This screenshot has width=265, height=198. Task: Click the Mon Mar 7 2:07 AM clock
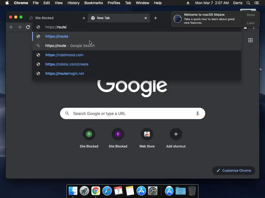coord(212,3)
